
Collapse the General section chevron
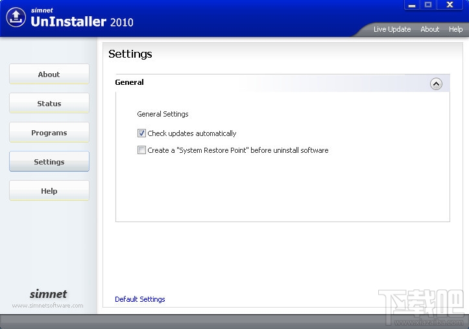pyautogui.click(x=436, y=84)
